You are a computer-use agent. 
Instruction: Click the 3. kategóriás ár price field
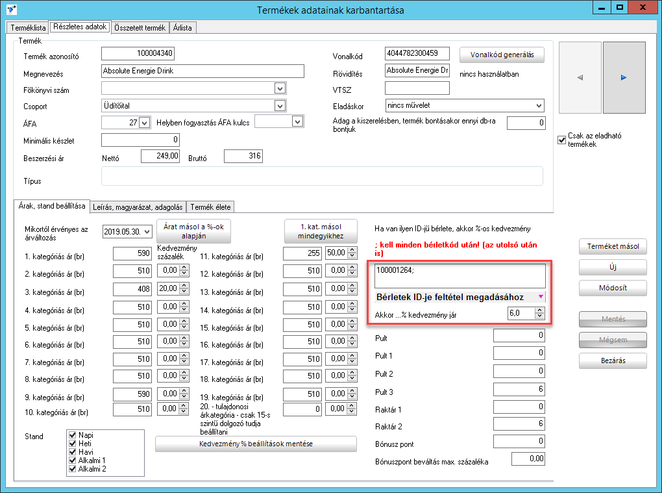(132, 290)
